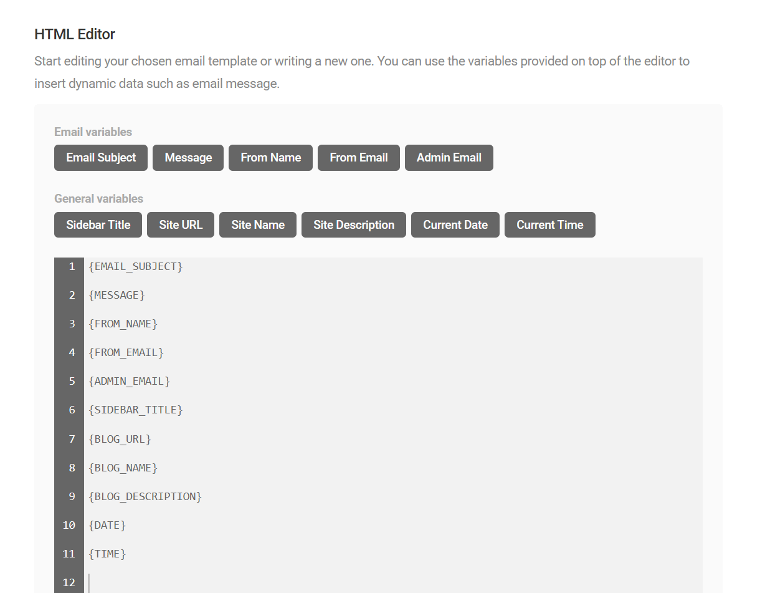Insert the Admin Email variable
This screenshot has height=593, width=760.
tap(449, 158)
